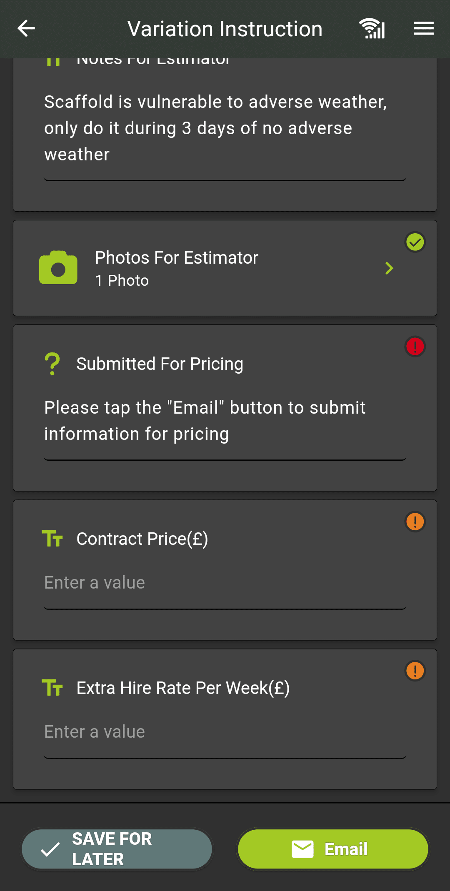Tap the wifi signal status icon

(372, 29)
